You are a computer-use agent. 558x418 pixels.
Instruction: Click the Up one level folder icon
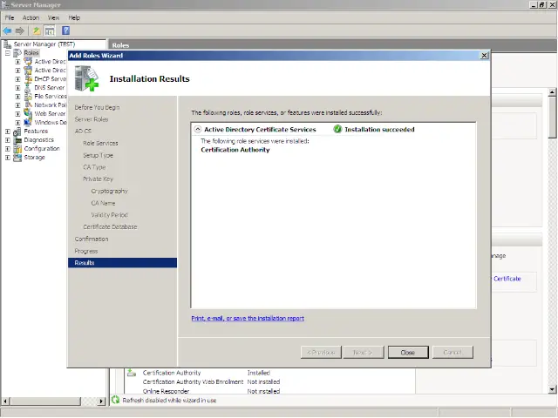tap(37, 31)
